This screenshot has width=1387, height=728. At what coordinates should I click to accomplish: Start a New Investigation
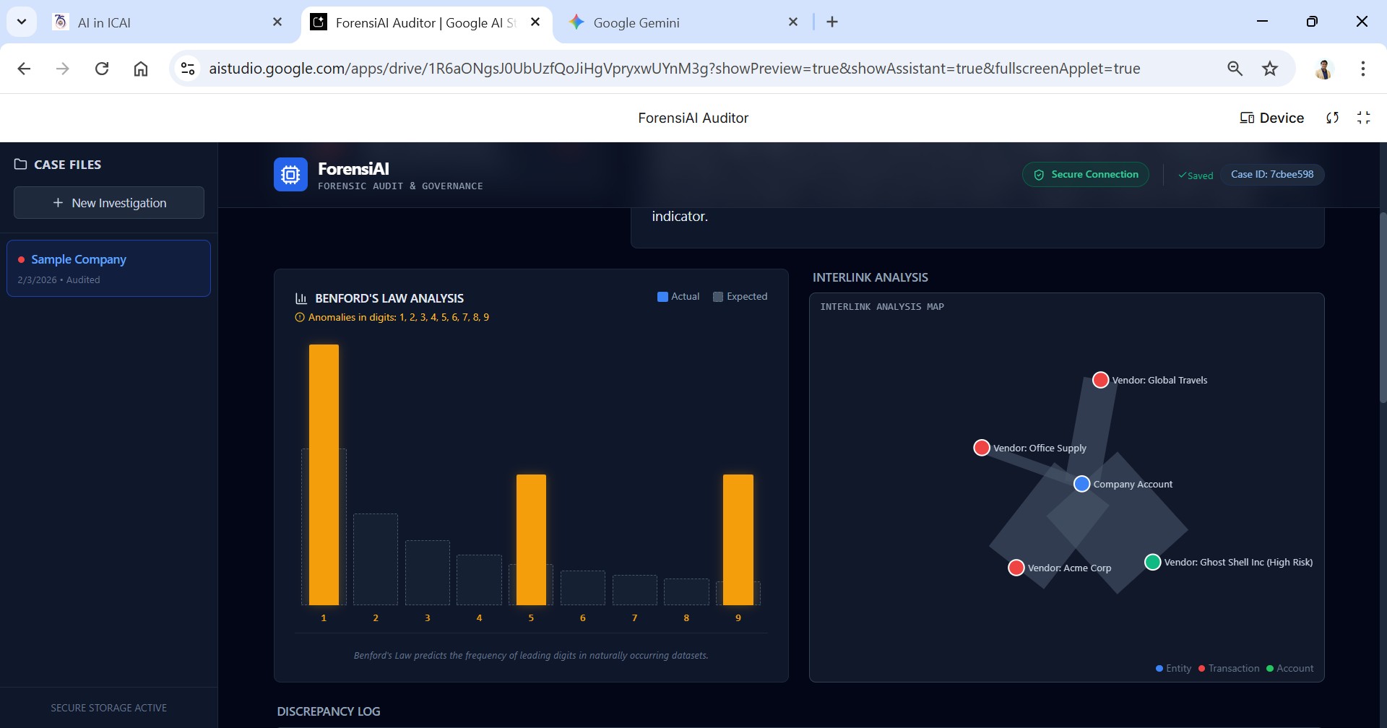109,203
